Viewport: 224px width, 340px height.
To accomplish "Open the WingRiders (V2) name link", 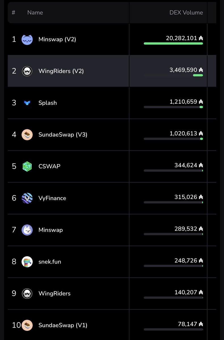I will click(61, 71).
